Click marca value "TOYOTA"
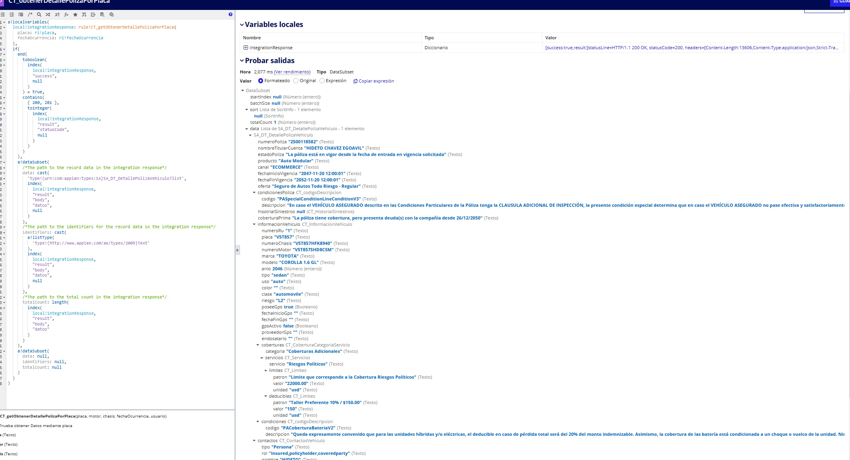This screenshot has height=460, width=850. click(287, 256)
